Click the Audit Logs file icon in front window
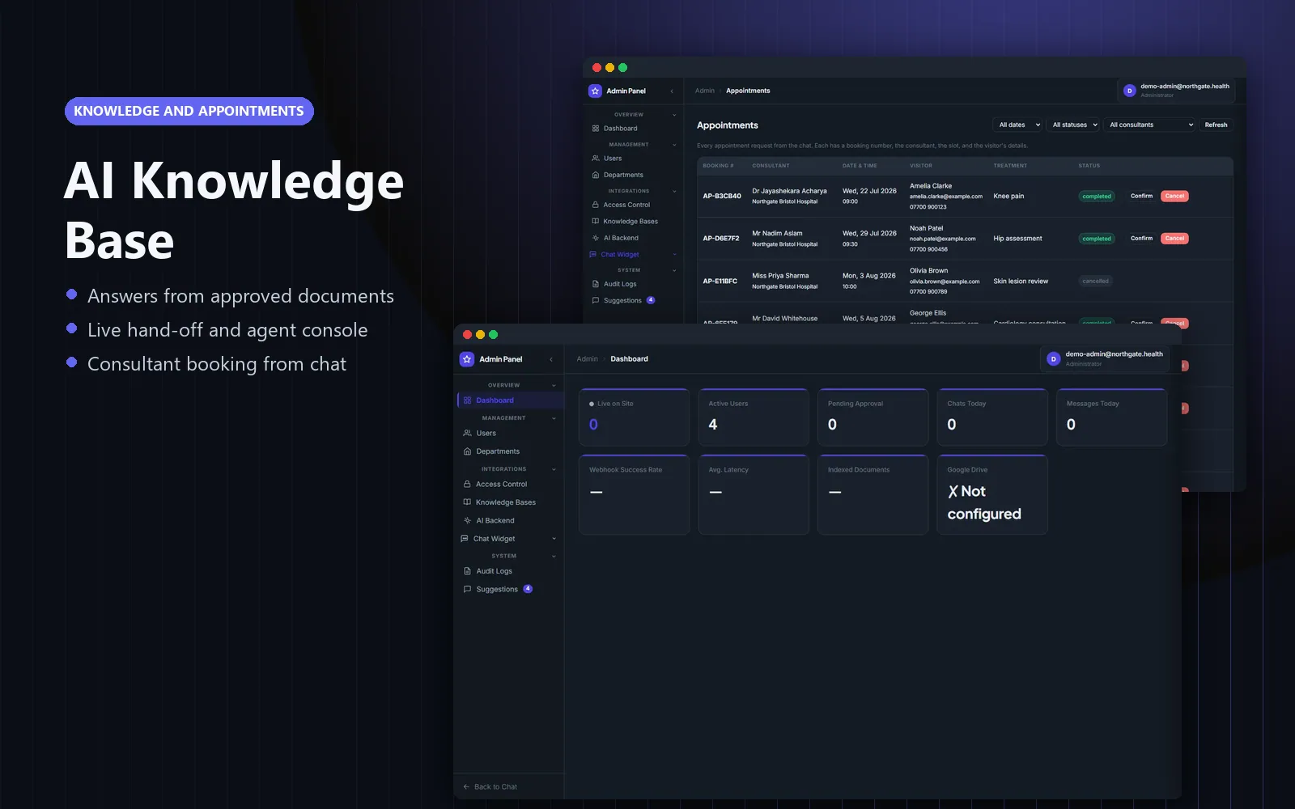Image resolution: width=1295 pixels, height=809 pixels. point(467,571)
